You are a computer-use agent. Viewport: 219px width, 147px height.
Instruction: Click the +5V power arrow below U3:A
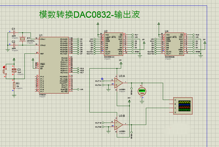click(x=129, y=101)
